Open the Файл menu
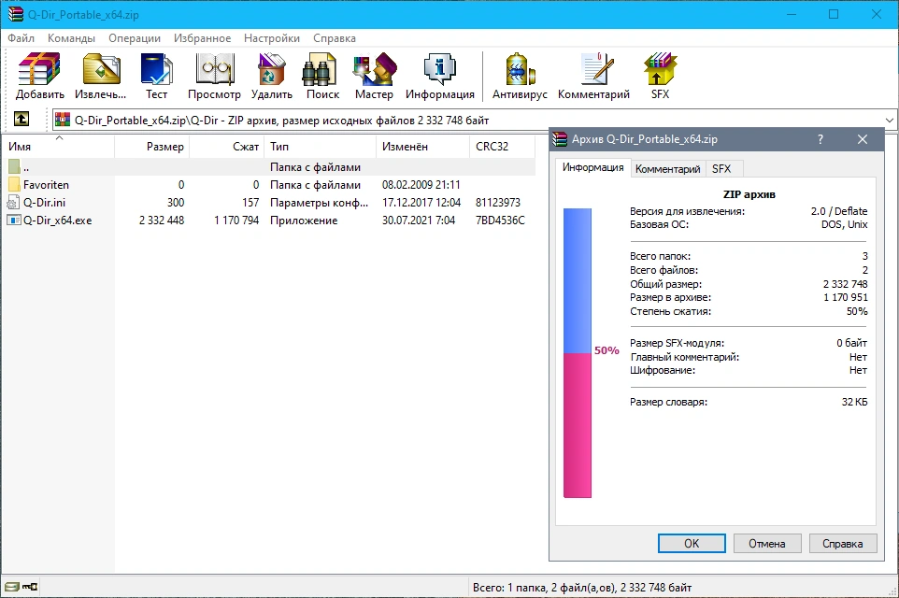The image size is (899, 598). click(21, 37)
